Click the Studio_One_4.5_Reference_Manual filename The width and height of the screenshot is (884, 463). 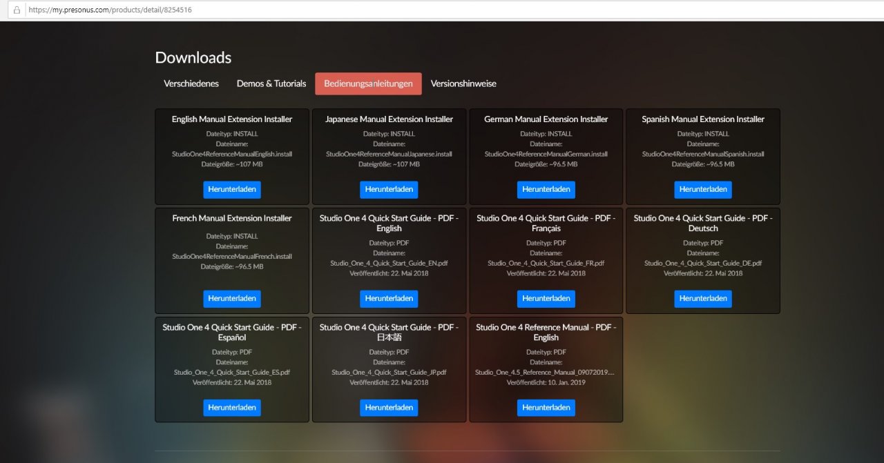pos(546,372)
